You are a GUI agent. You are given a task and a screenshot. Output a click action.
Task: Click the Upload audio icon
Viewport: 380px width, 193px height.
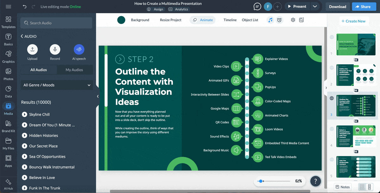[32, 50]
